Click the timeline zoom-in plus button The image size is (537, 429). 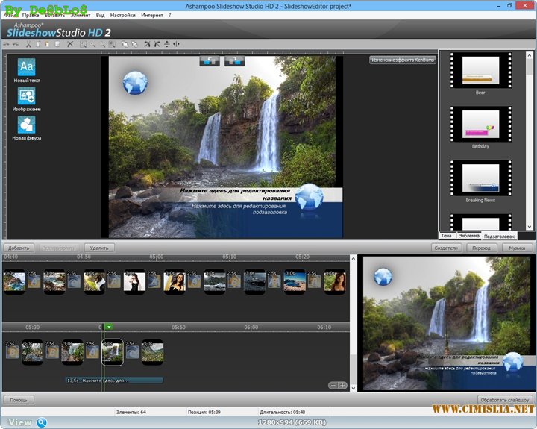pos(342,385)
